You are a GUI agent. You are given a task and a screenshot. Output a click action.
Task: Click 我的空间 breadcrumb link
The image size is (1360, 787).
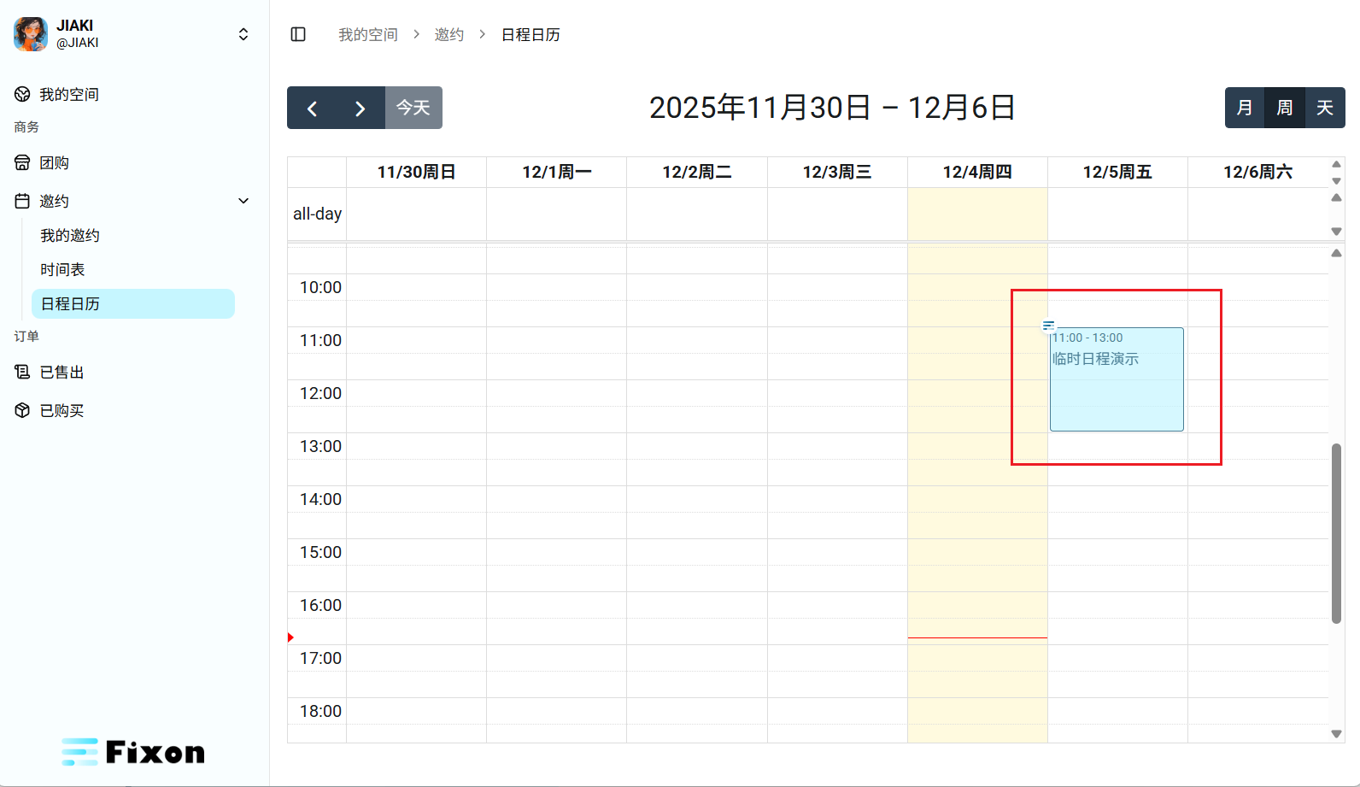pos(367,34)
